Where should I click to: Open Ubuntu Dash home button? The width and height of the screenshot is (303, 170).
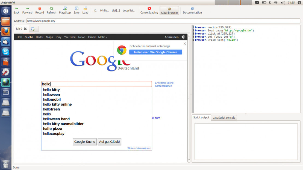click(6, 11)
